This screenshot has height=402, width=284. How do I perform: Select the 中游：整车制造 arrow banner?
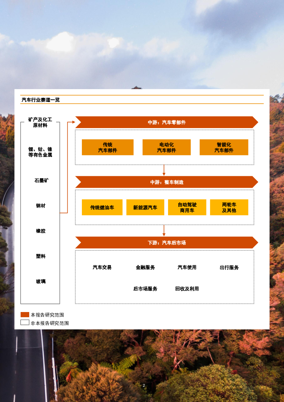click(167, 182)
